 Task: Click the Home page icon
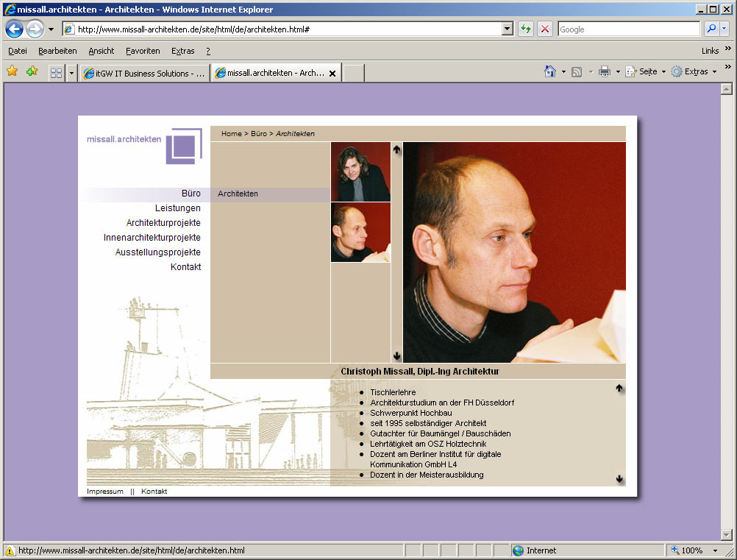pos(550,71)
